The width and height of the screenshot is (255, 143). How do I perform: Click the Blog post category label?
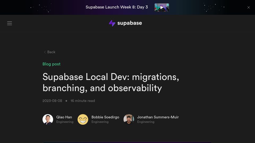pos(51,64)
